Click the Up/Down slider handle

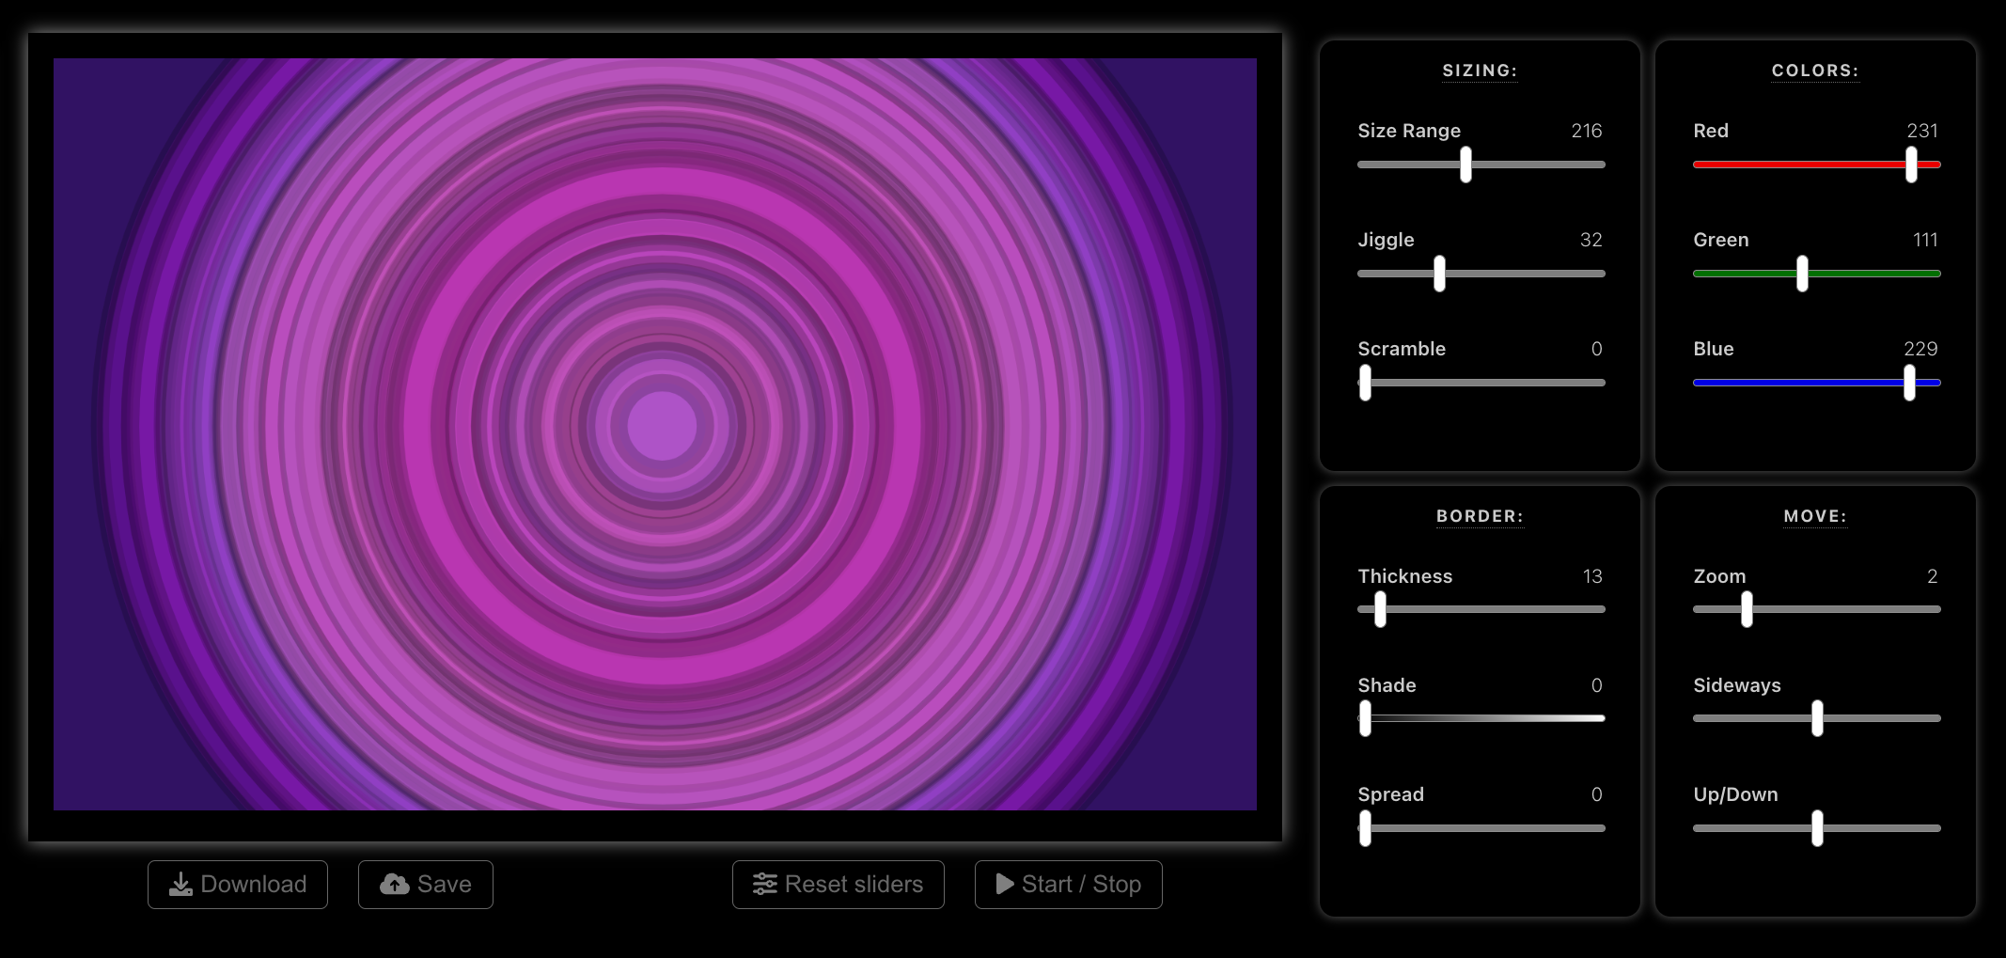1817,828
